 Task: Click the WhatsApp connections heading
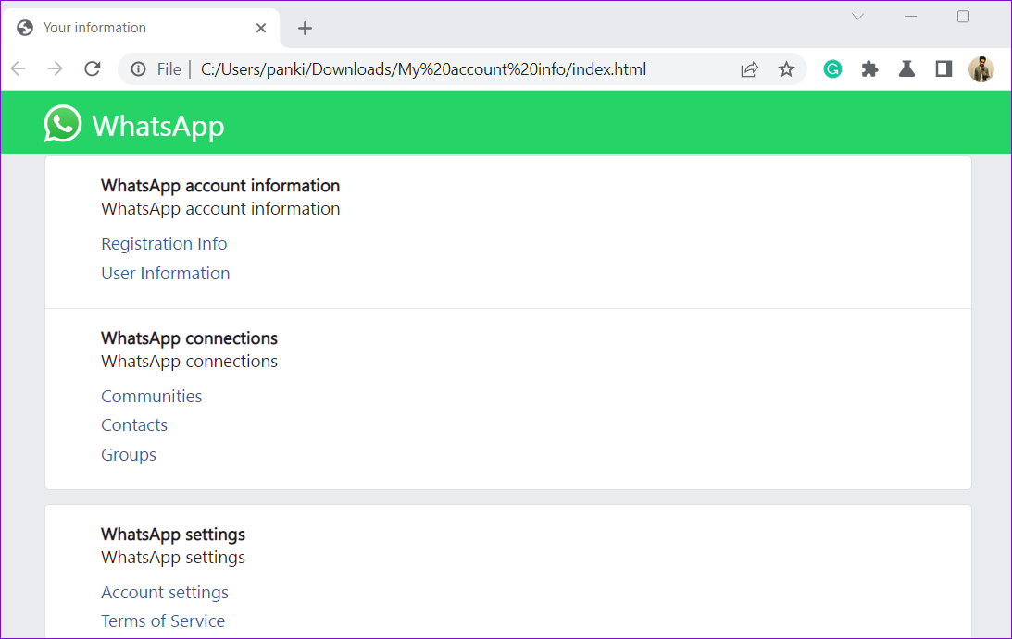[x=189, y=338]
